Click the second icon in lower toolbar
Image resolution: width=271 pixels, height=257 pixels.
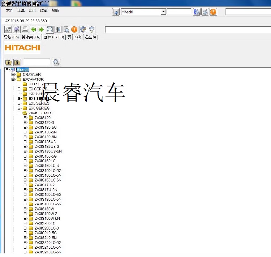click(17, 30)
